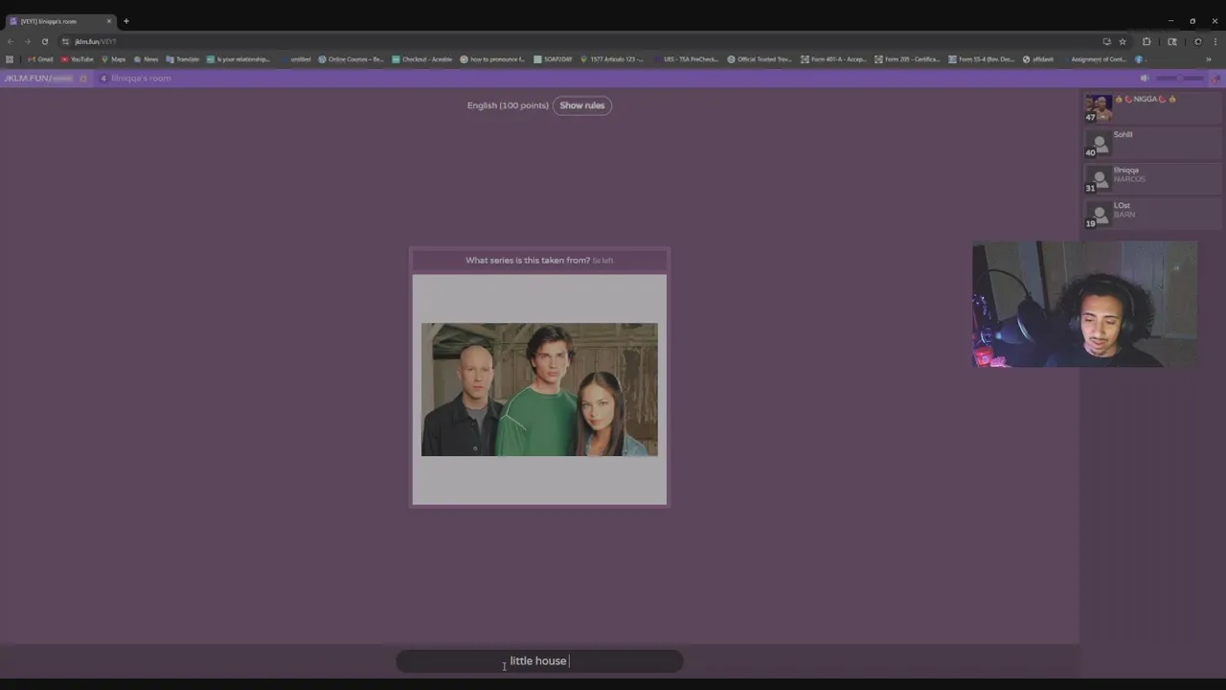The height and width of the screenshot is (690, 1226).
Task: Click the JKLM.FUN logo link
Action: (38, 78)
